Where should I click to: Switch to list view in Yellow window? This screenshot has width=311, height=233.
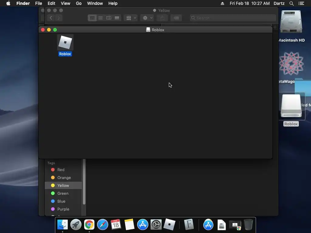[x=101, y=18]
